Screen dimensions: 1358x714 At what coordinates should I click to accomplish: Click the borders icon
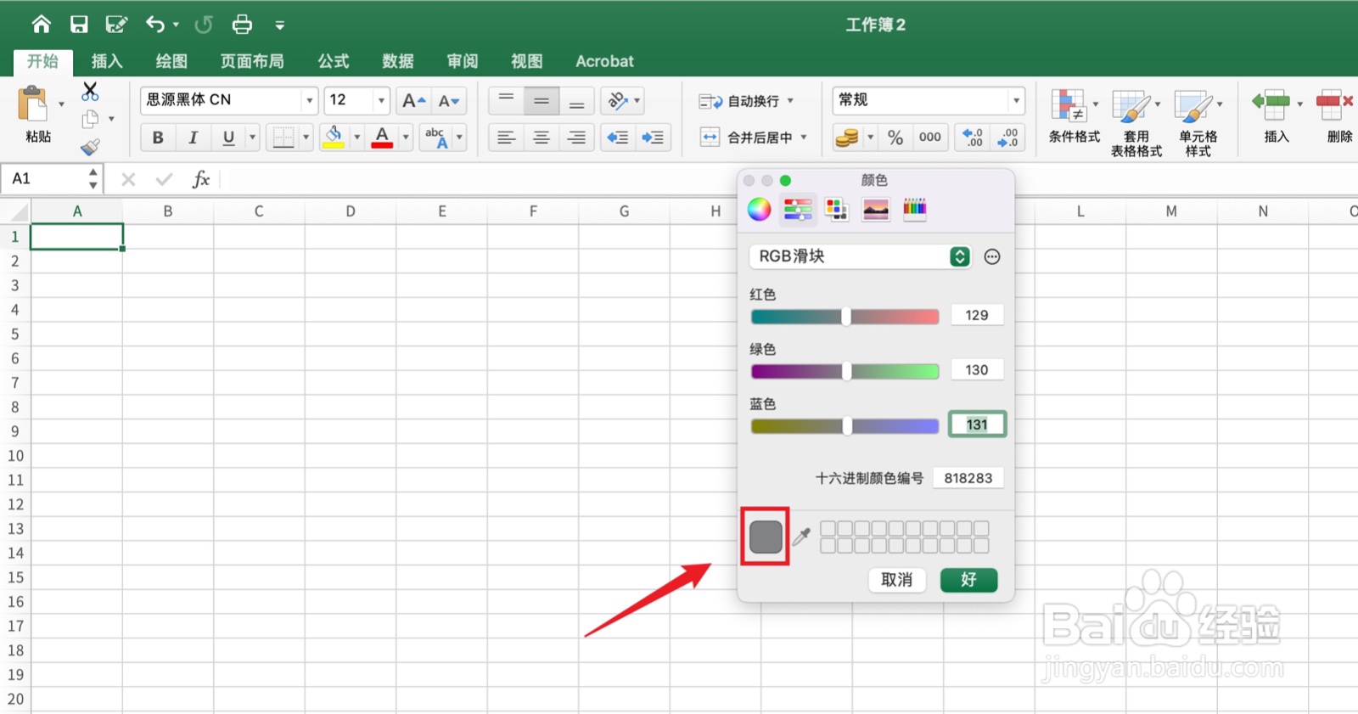click(x=283, y=137)
